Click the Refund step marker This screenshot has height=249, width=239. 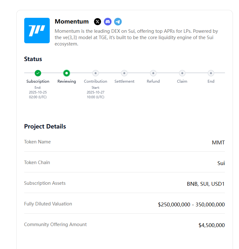coord(153,73)
